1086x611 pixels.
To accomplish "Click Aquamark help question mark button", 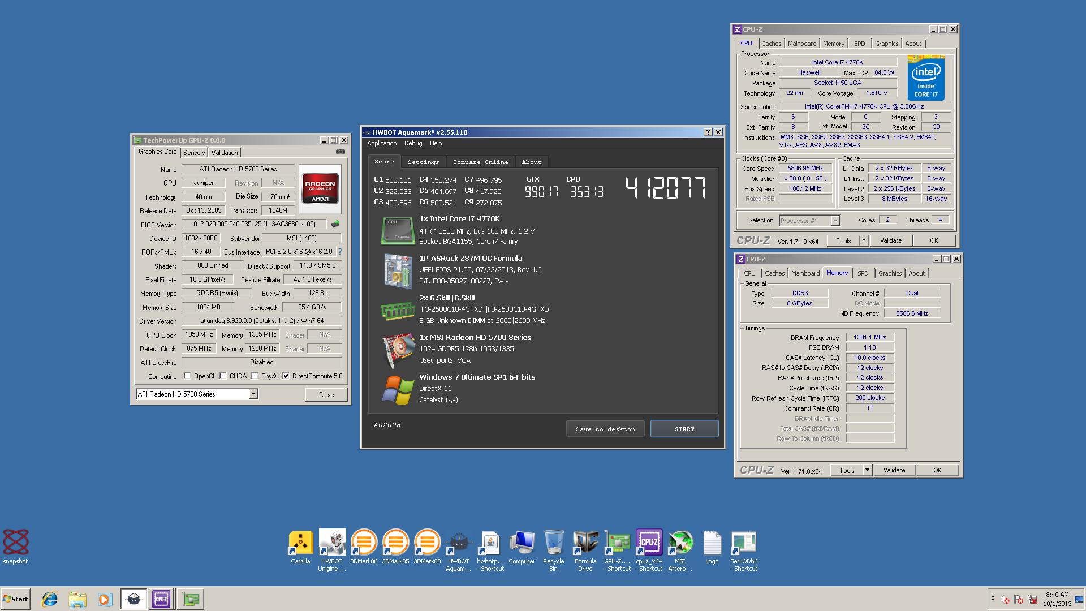I will 708,132.
